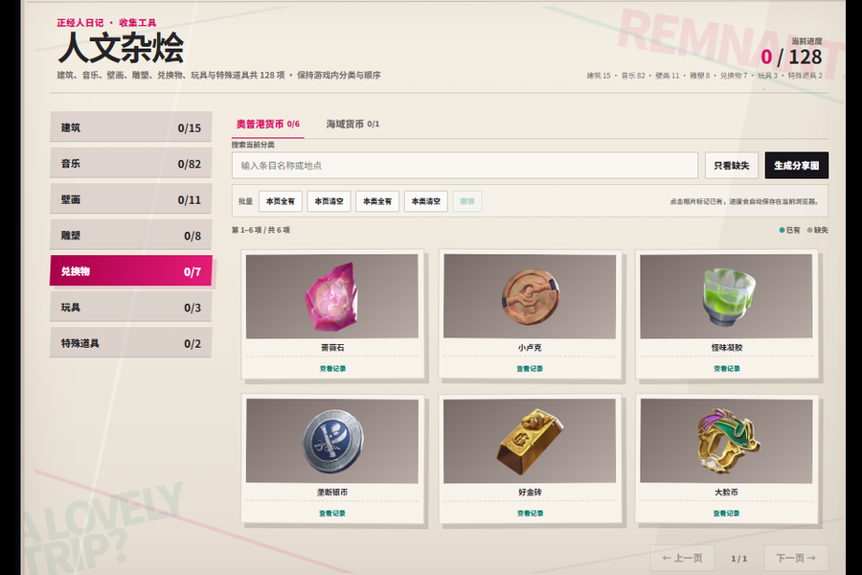The image size is (862, 575).
Task: Click the 怪味凝胶 green jelly image
Action: 726,296
